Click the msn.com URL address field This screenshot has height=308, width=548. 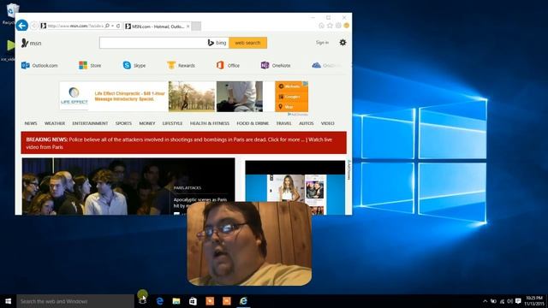coord(74,26)
